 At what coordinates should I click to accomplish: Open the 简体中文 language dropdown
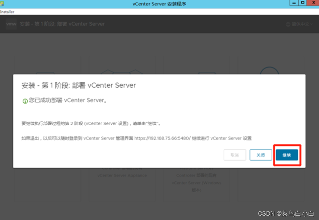point(299,24)
